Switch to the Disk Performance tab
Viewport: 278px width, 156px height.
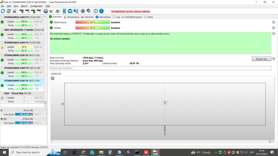click(131, 17)
